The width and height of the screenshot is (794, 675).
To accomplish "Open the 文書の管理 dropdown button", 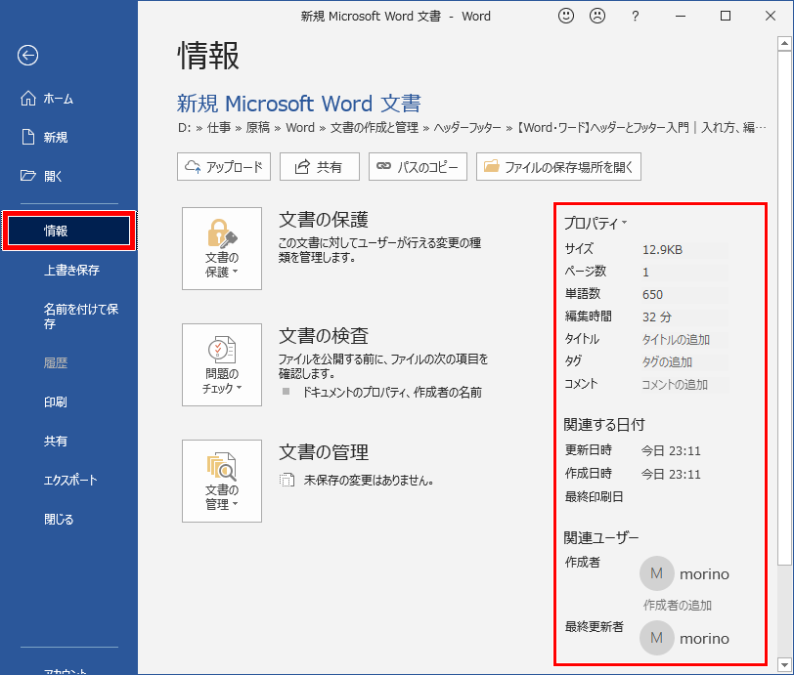I will 222,481.
